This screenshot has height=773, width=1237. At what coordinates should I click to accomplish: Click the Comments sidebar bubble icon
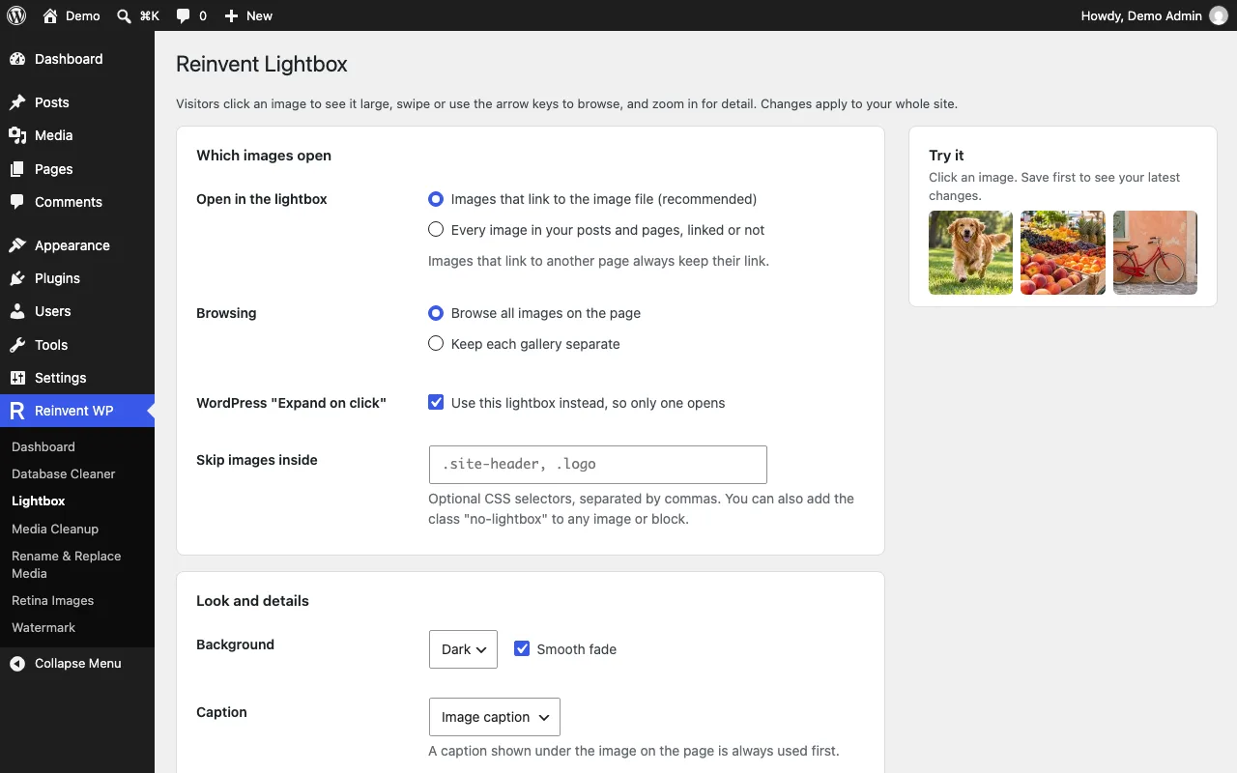coord(17,202)
